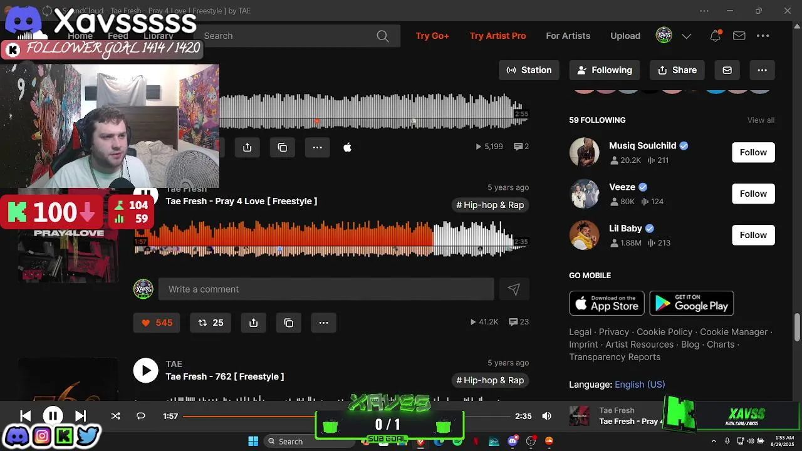Pause playback in the bottom player bar
Viewport: 802px width, 451px height.
pyautogui.click(x=53, y=416)
